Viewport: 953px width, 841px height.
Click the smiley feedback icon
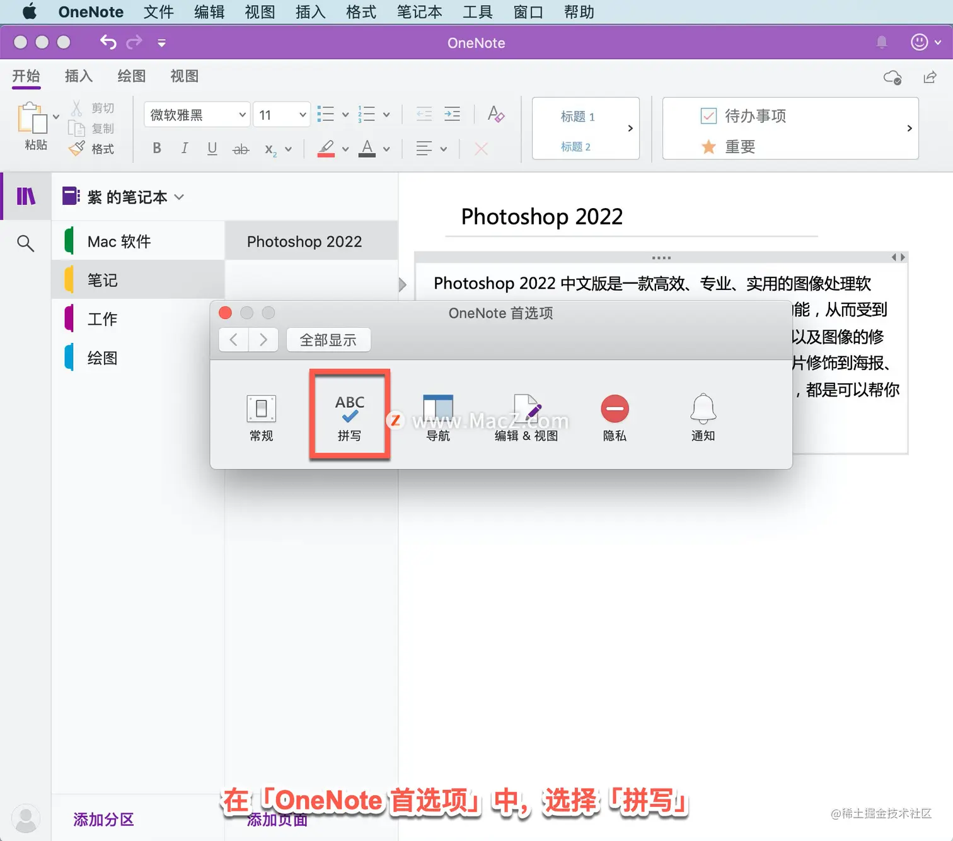tap(920, 42)
